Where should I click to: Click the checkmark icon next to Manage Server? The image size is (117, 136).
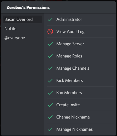(50, 44)
